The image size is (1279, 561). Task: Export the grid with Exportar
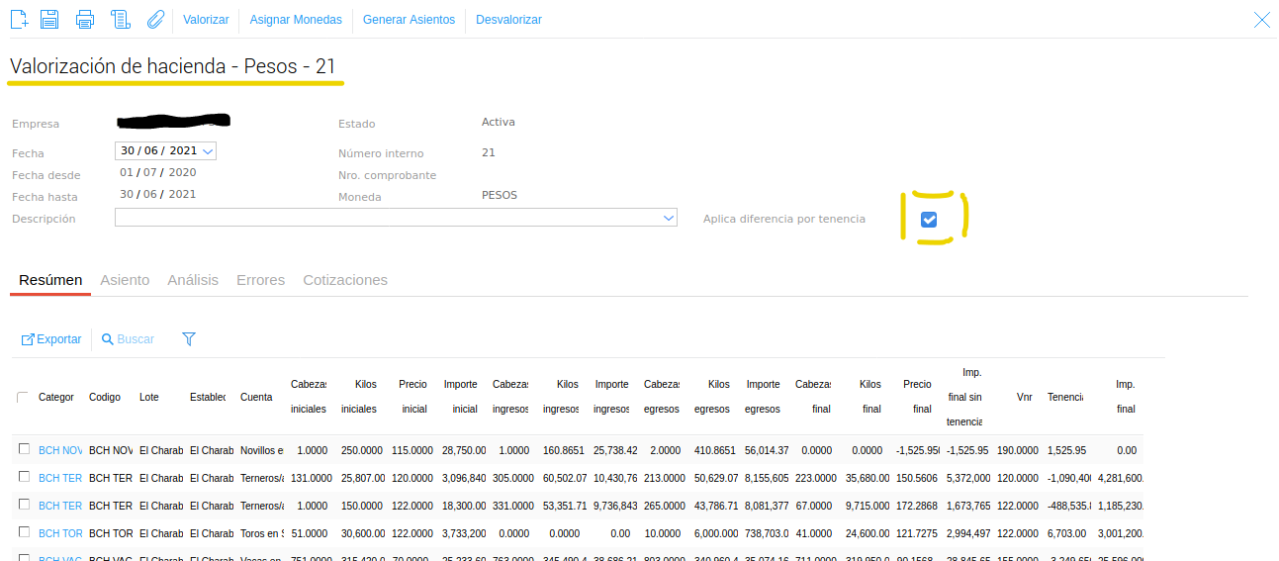[51, 339]
